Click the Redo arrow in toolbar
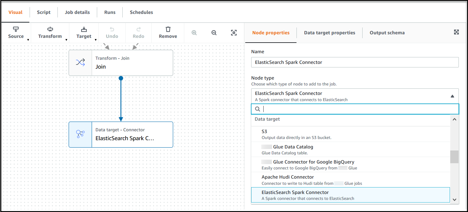468x212 pixels. click(x=138, y=30)
